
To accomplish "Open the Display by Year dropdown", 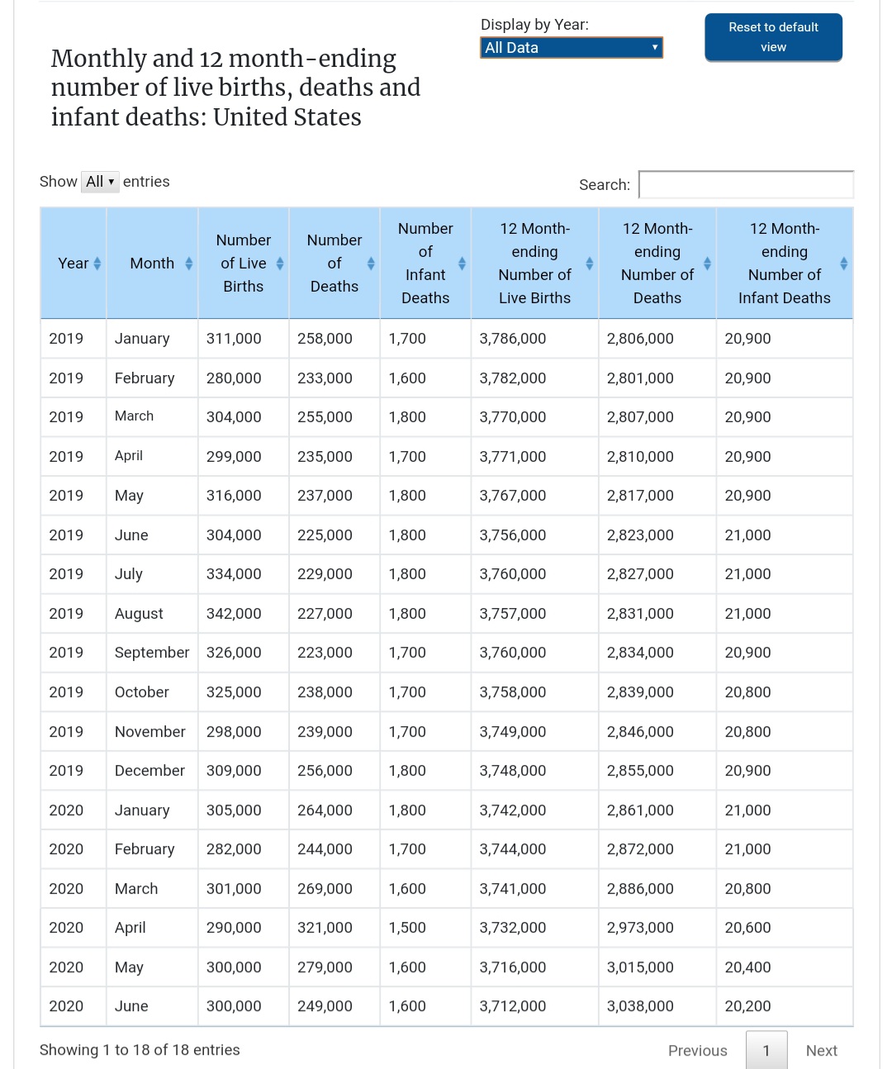I will pyautogui.click(x=572, y=48).
